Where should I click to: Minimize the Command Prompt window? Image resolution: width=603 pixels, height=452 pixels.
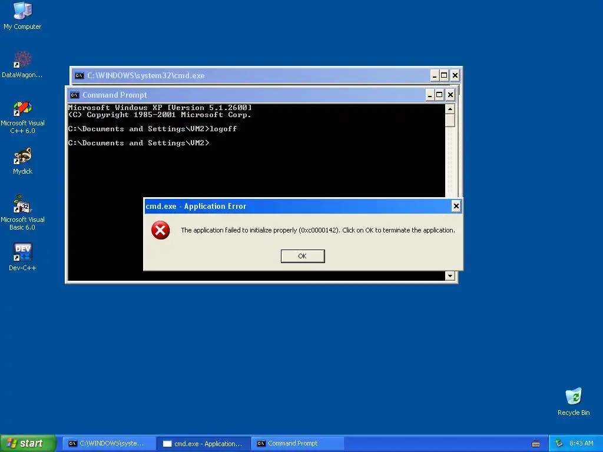click(x=430, y=95)
